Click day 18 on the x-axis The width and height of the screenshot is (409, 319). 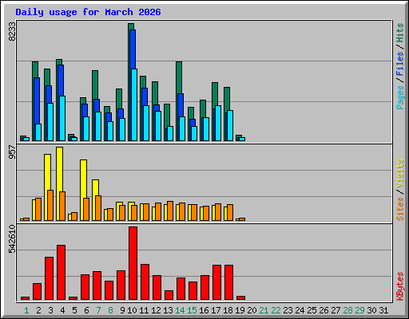228,310
